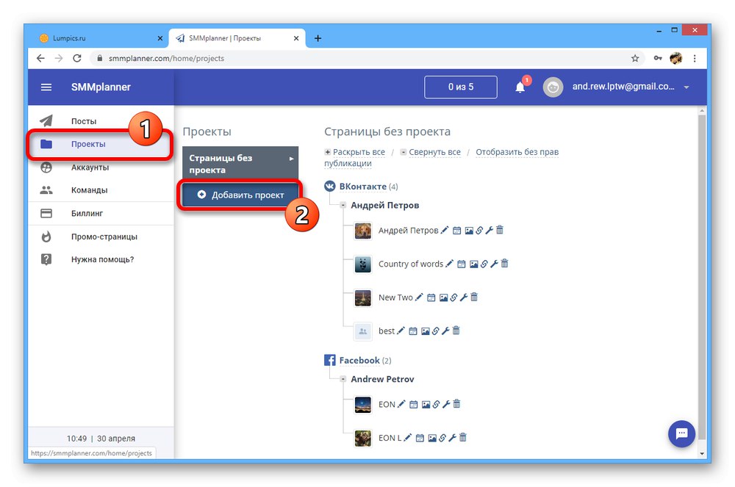Open the account email dropdown arrow

(686, 87)
